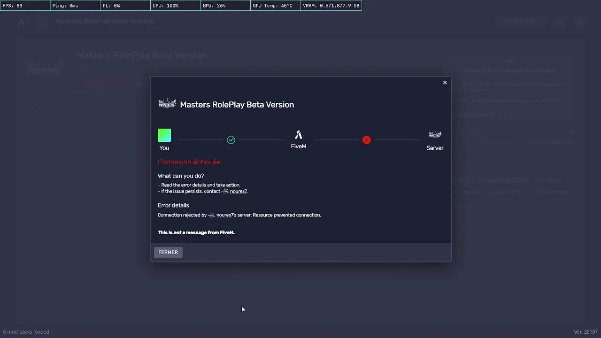Click the VRAM usage overlay readout
Viewport: 601px width, 338px height.
click(331, 6)
